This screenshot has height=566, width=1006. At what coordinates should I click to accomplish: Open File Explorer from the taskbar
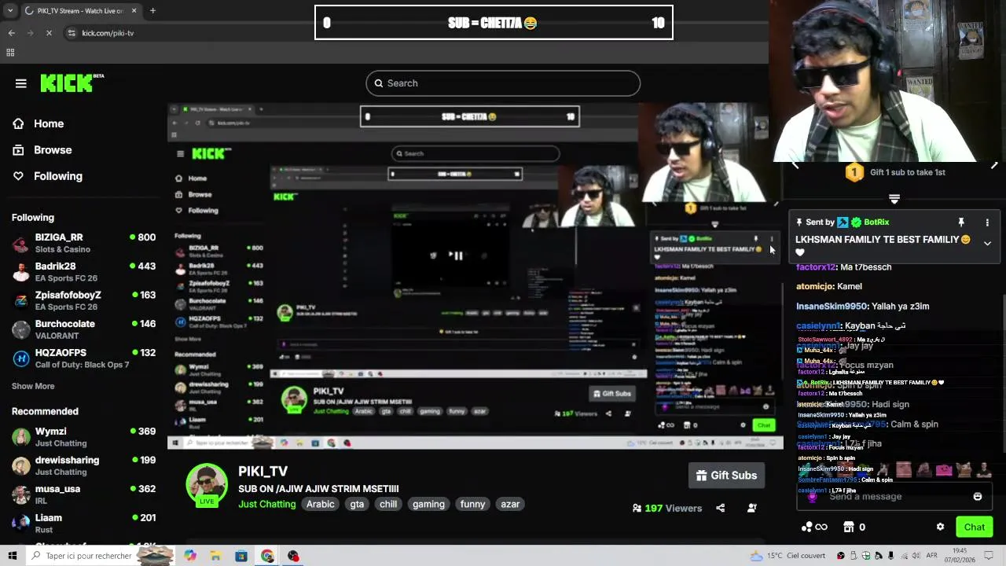pos(215,556)
